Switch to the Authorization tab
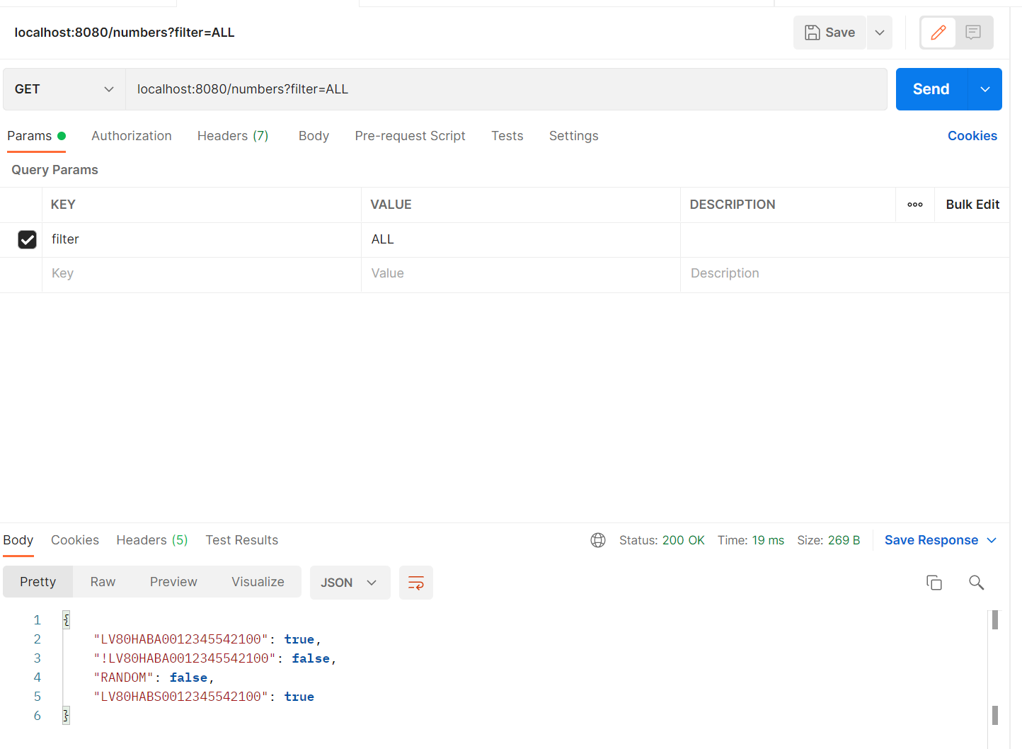The image size is (1022, 749). point(132,136)
